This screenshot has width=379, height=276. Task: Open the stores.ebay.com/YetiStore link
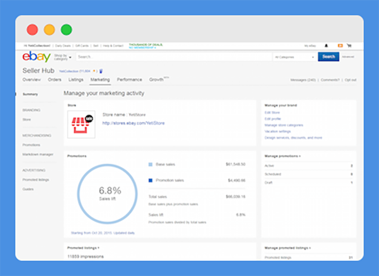coord(134,123)
